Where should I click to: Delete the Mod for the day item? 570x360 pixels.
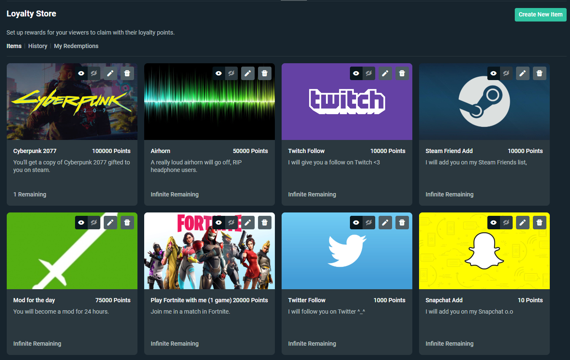click(x=127, y=223)
